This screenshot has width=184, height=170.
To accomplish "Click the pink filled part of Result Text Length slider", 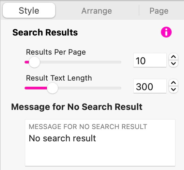I will 36,88.
